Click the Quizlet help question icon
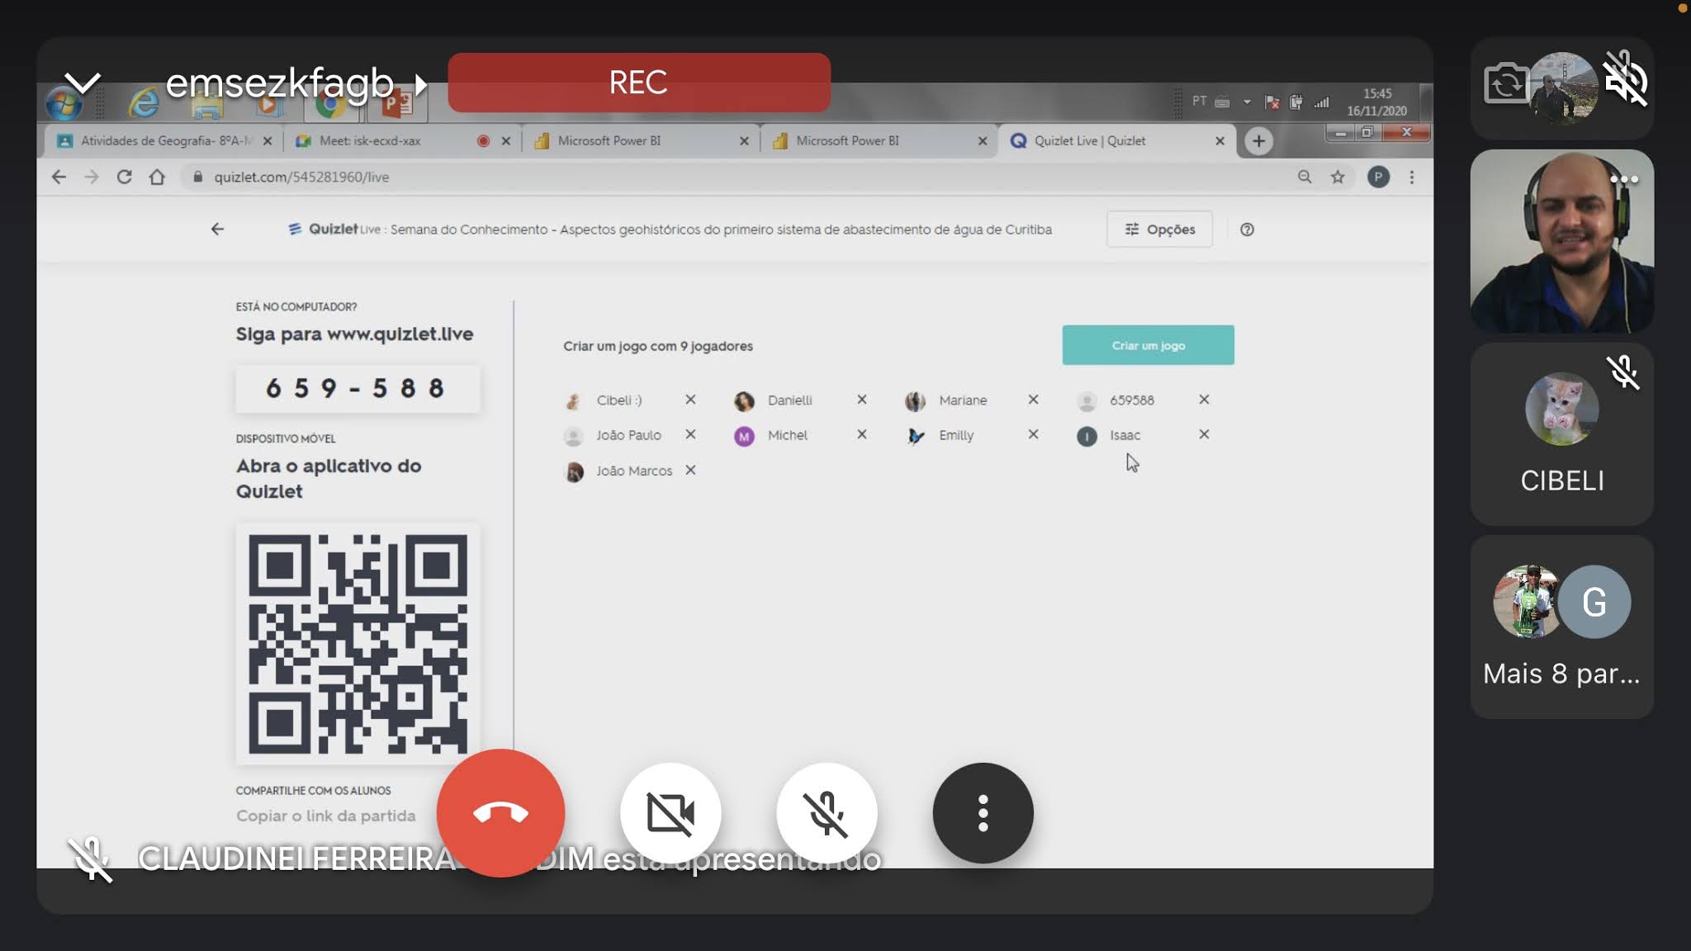The width and height of the screenshot is (1691, 951). (x=1247, y=229)
